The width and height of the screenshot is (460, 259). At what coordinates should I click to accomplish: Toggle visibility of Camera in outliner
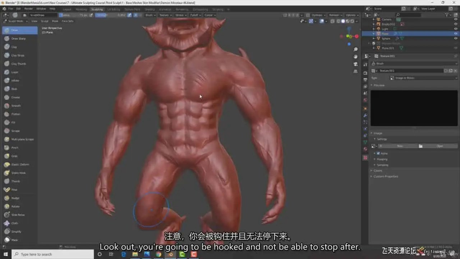456,19
